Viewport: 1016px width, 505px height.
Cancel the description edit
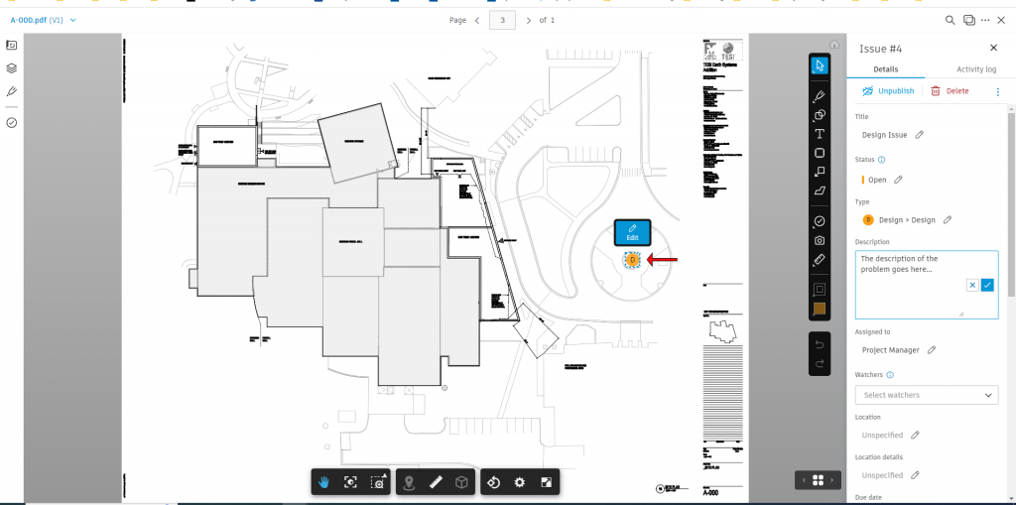click(x=972, y=285)
